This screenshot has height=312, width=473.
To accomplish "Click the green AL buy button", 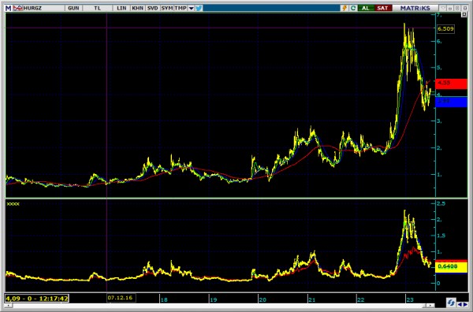I will pos(366,8).
